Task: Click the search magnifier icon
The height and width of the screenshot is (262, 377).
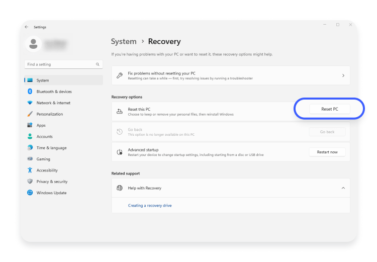Action: (x=98, y=64)
